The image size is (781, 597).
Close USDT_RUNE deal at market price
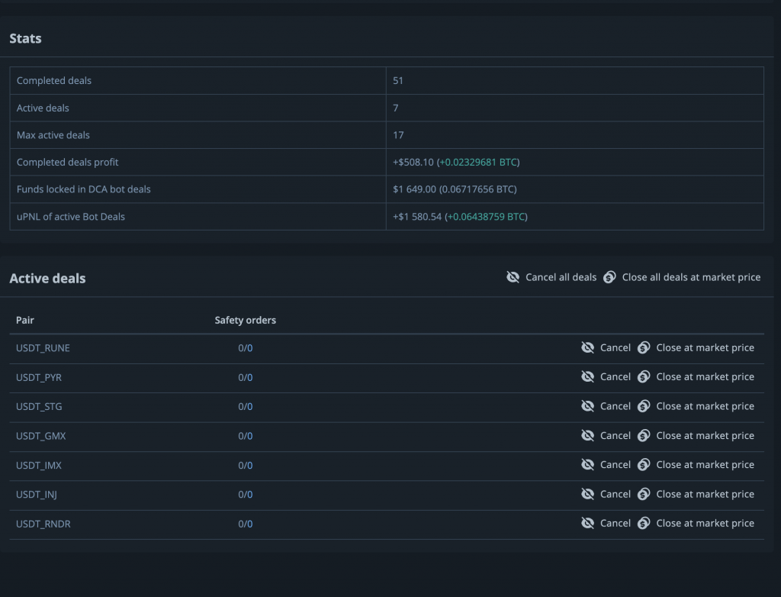[705, 348]
